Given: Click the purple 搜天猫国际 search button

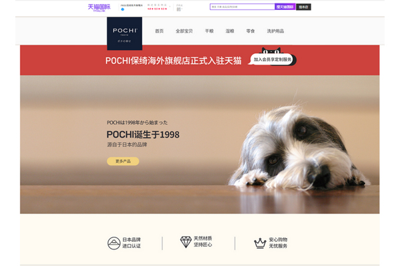Looking at the screenshot, I should point(285,7).
